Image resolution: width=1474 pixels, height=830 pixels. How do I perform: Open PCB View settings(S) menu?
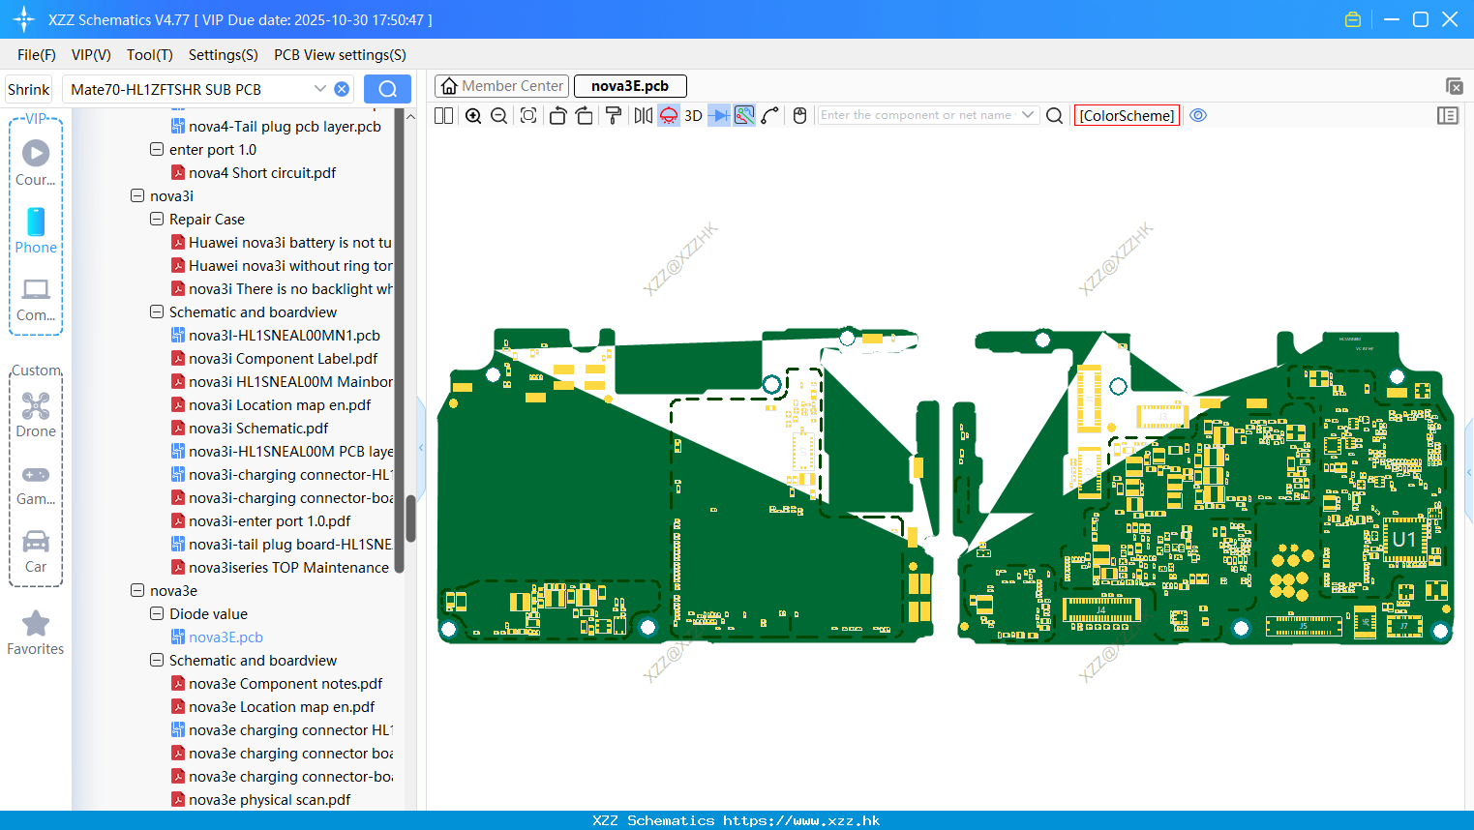[340, 55]
